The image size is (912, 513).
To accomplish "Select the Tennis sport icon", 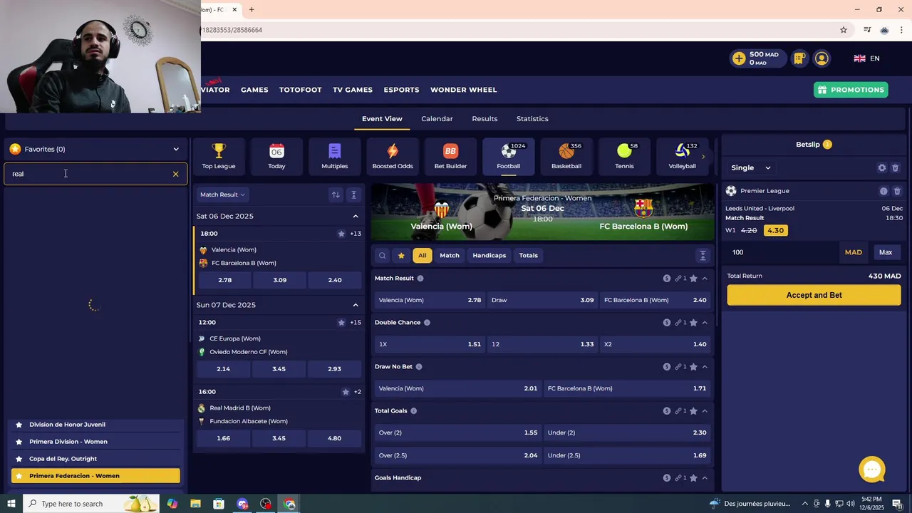I will (x=624, y=156).
